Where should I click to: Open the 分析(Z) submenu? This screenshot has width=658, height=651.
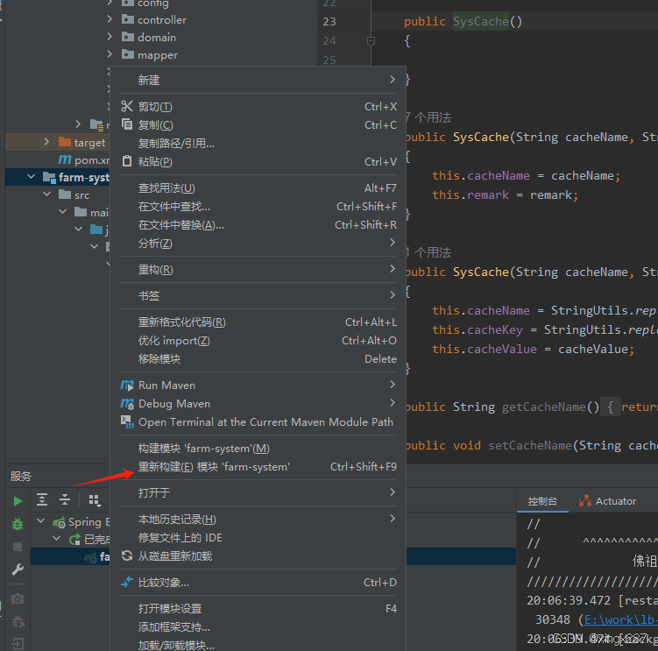coord(258,243)
